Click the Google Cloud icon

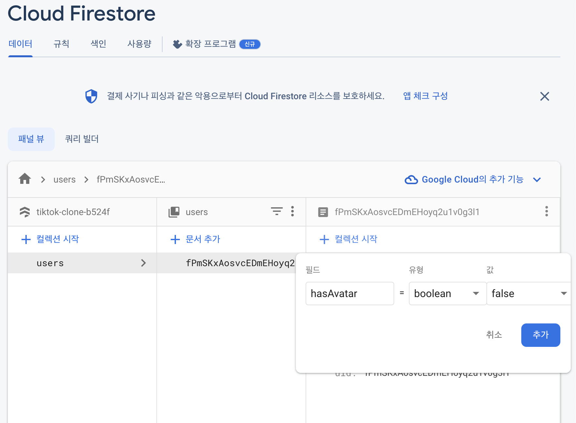[x=411, y=180]
